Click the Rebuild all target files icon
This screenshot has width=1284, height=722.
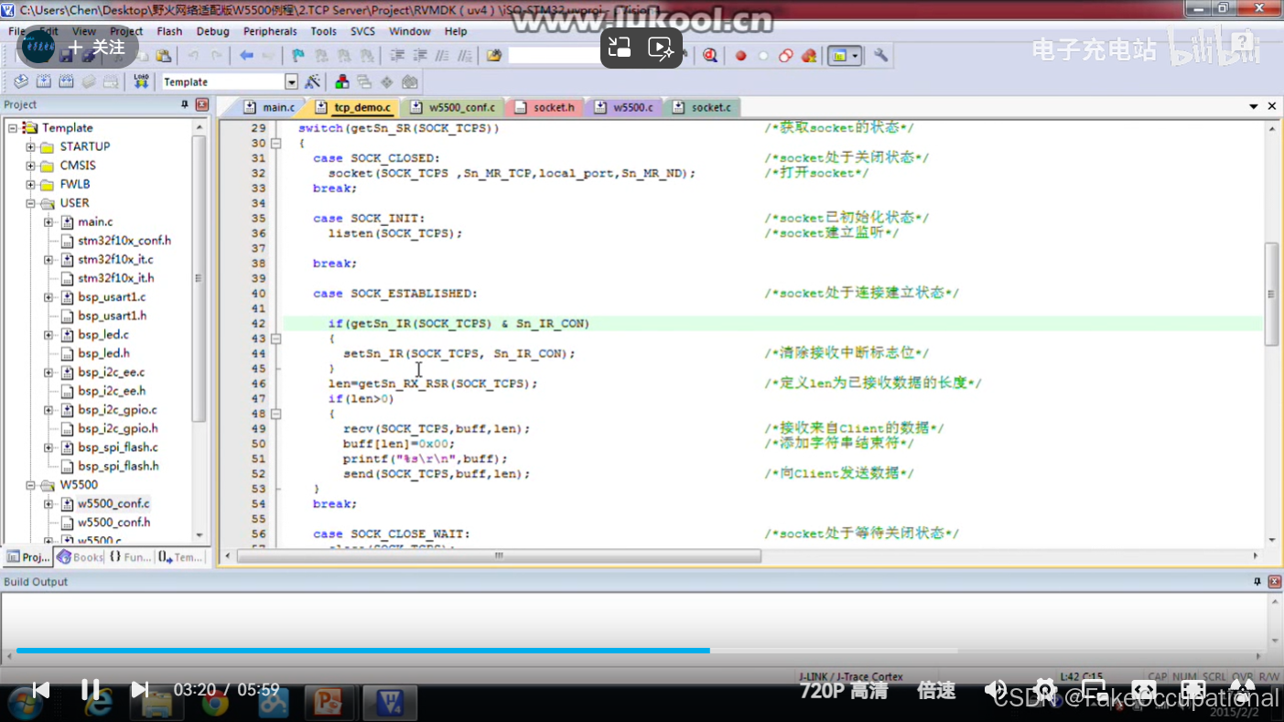66,81
